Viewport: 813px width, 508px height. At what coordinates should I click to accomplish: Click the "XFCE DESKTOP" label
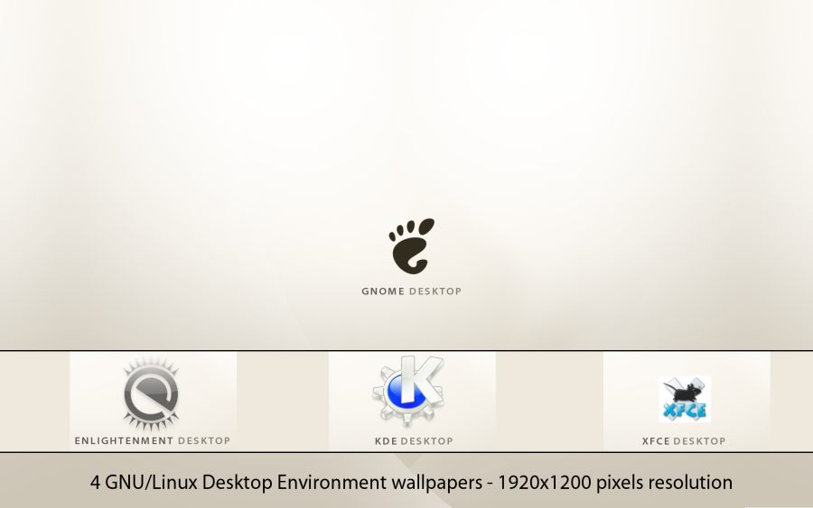[x=684, y=441]
